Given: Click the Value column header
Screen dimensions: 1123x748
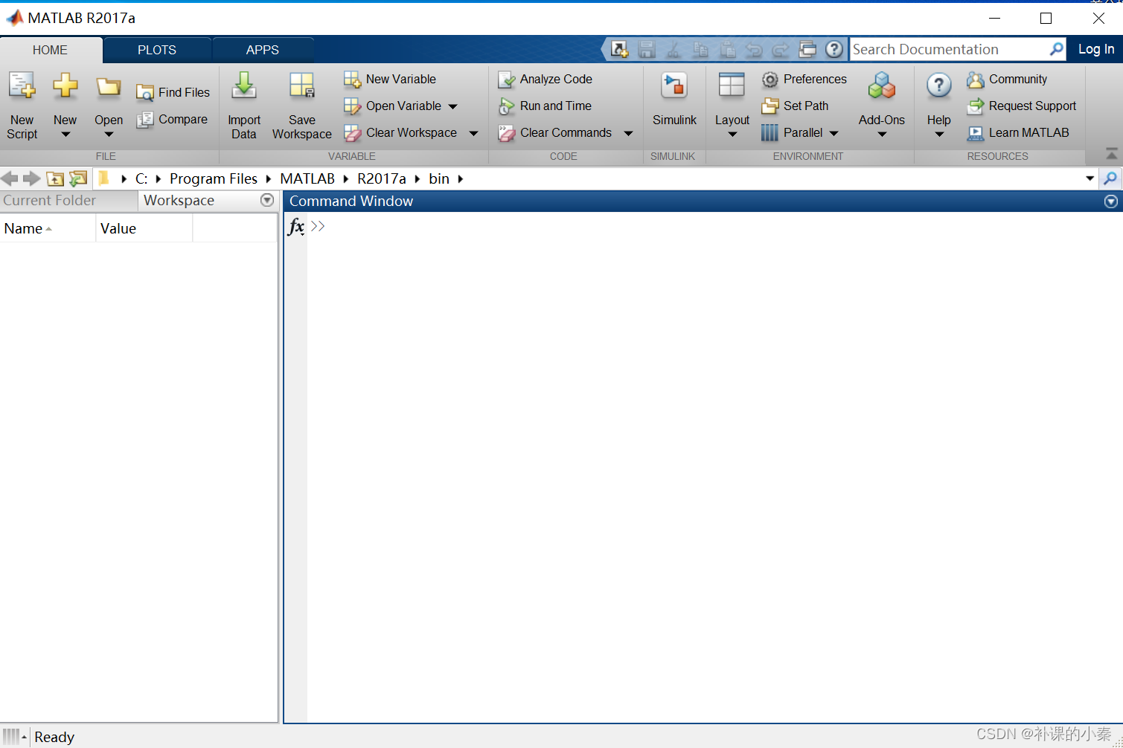Looking at the screenshot, I should [x=144, y=228].
